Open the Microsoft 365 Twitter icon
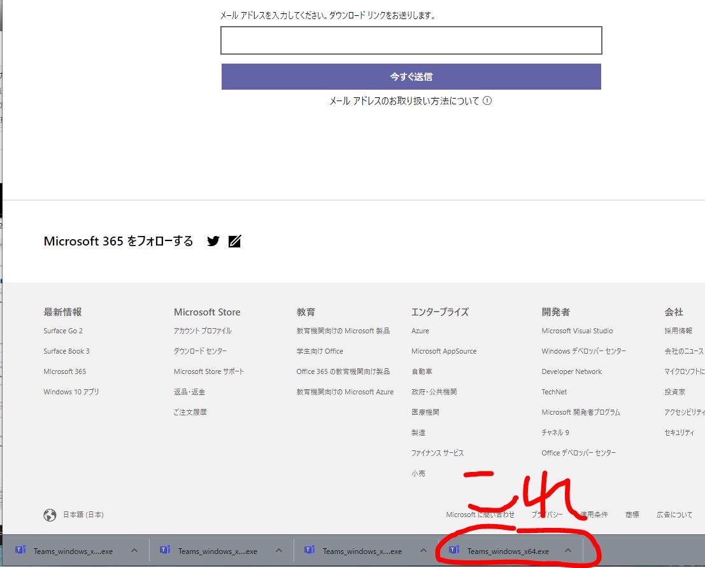 tap(213, 241)
